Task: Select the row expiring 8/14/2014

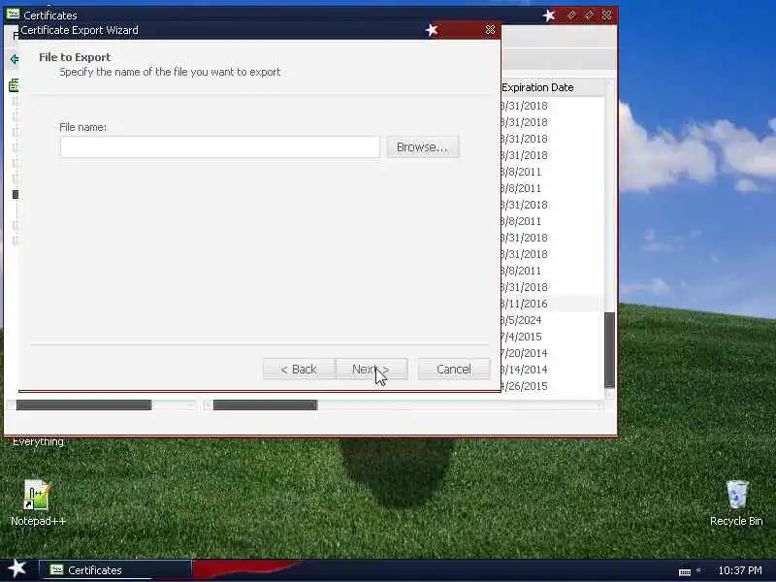Action: (x=550, y=370)
